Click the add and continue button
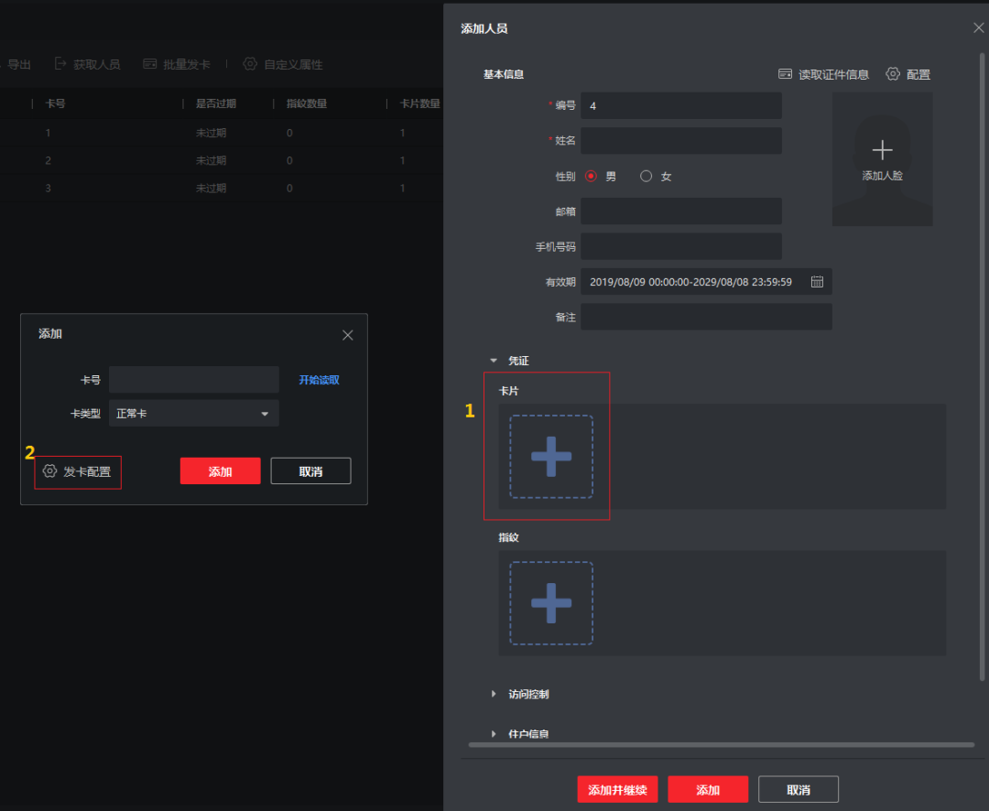The image size is (989, 811). pyautogui.click(x=617, y=790)
